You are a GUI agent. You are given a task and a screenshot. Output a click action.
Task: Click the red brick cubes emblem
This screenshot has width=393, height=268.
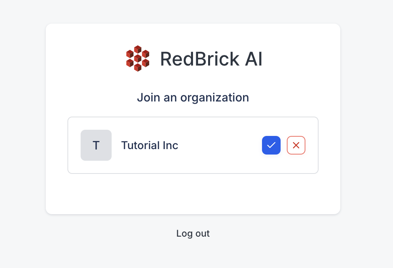(138, 58)
